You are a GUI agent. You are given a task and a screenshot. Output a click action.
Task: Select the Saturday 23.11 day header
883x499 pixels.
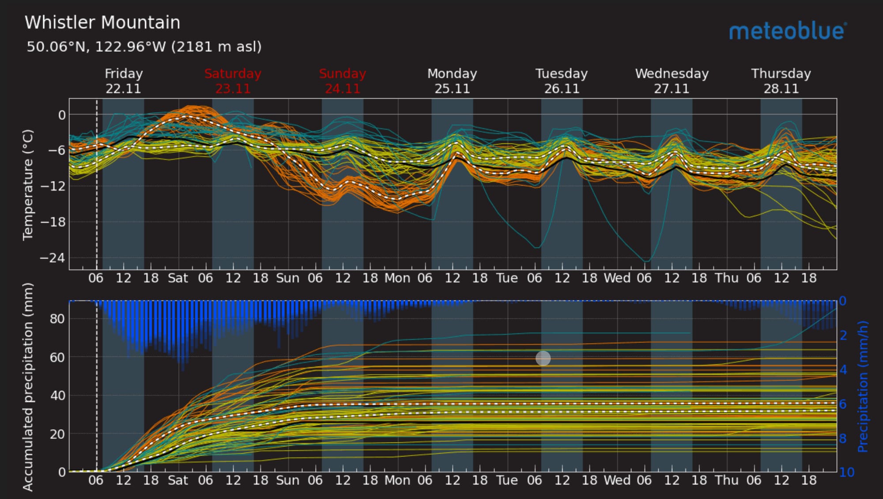(x=233, y=81)
